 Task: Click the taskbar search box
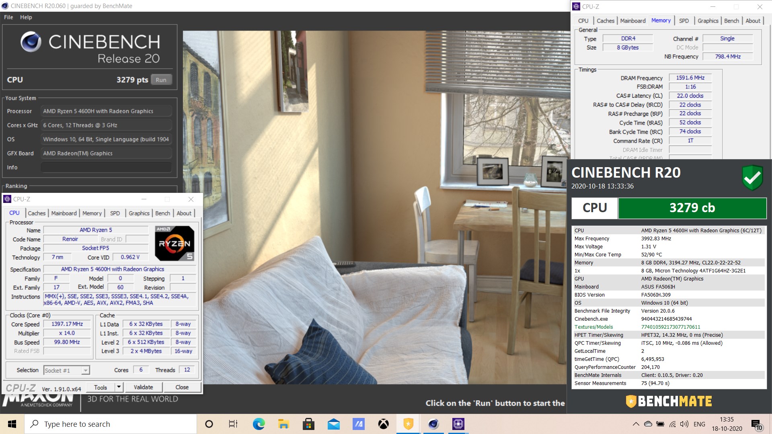111,424
